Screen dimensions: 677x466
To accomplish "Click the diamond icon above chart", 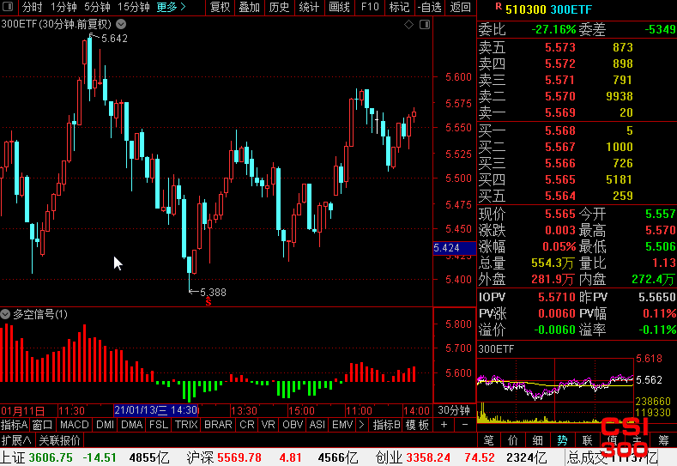I will click(408, 25).
